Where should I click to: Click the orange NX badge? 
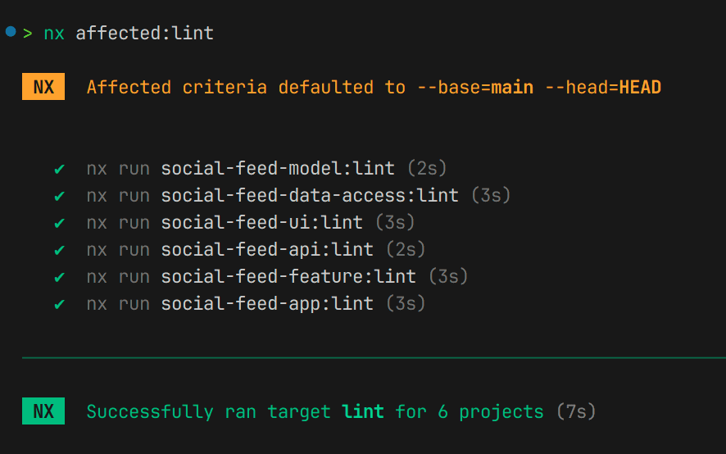coord(43,87)
